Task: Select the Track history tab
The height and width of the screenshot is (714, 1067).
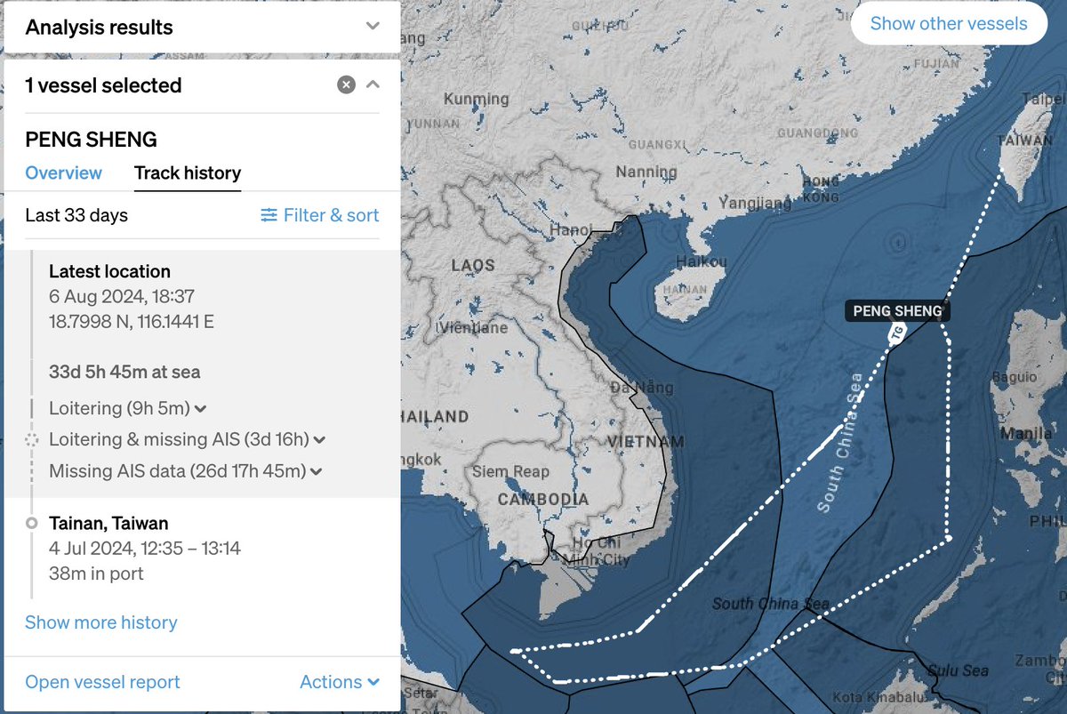Action: pyautogui.click(x=188, y=172)
